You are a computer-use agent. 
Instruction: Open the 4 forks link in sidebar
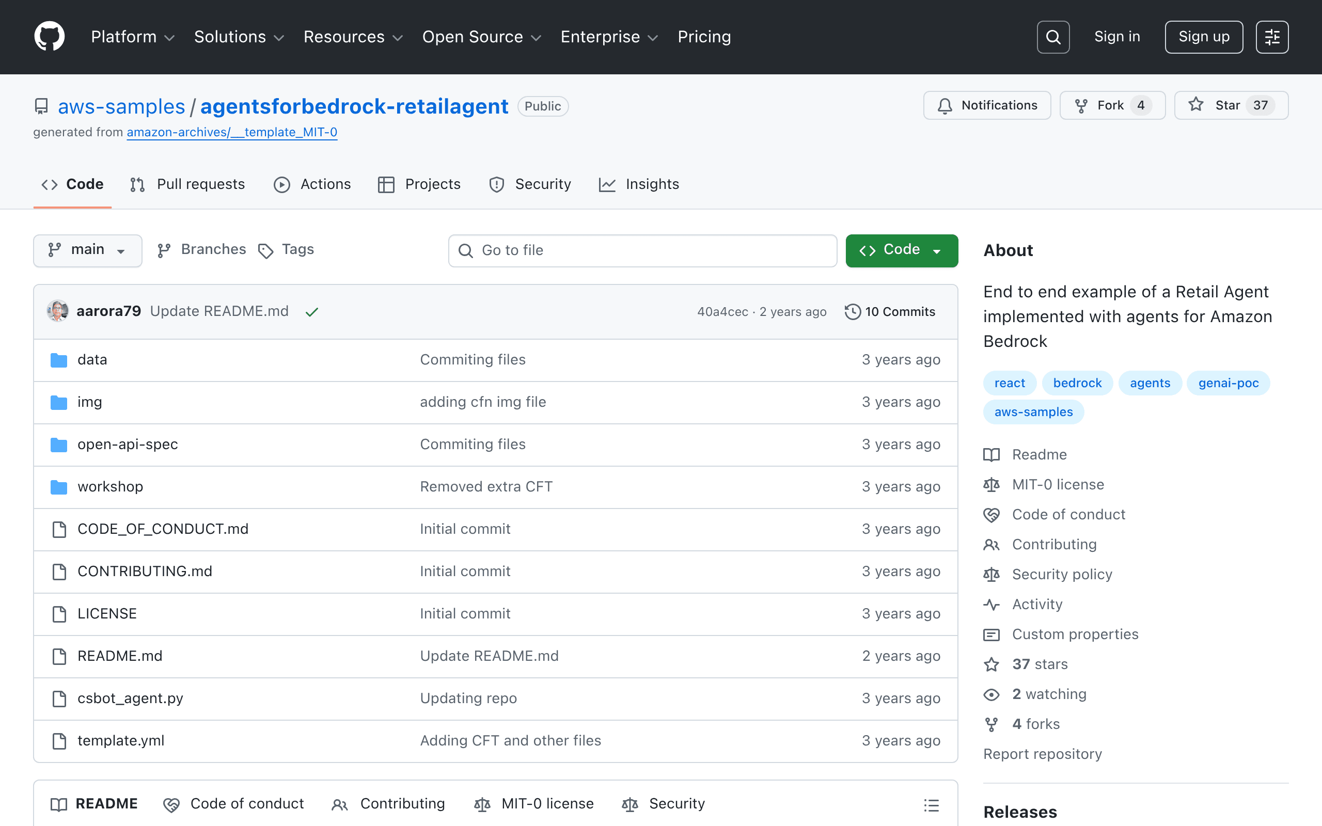click(1021, 724)
